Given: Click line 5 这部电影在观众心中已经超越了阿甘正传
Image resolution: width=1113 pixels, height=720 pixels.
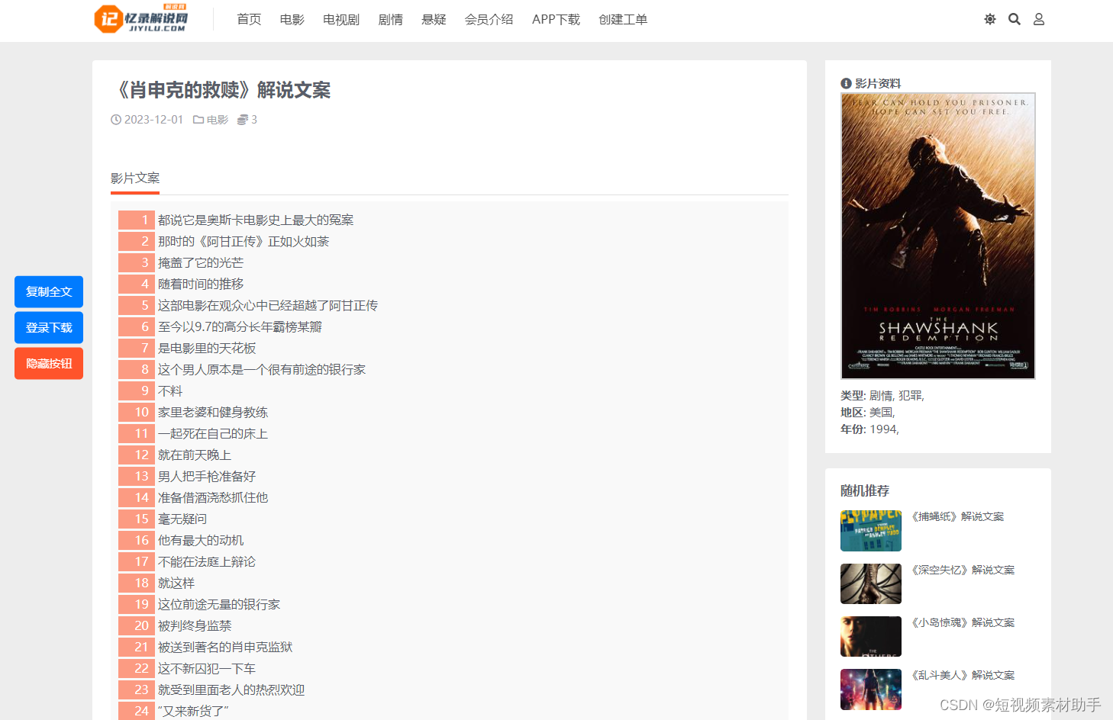Looking at the screenshot, I should pyautogui.click(x=268, y=306).
